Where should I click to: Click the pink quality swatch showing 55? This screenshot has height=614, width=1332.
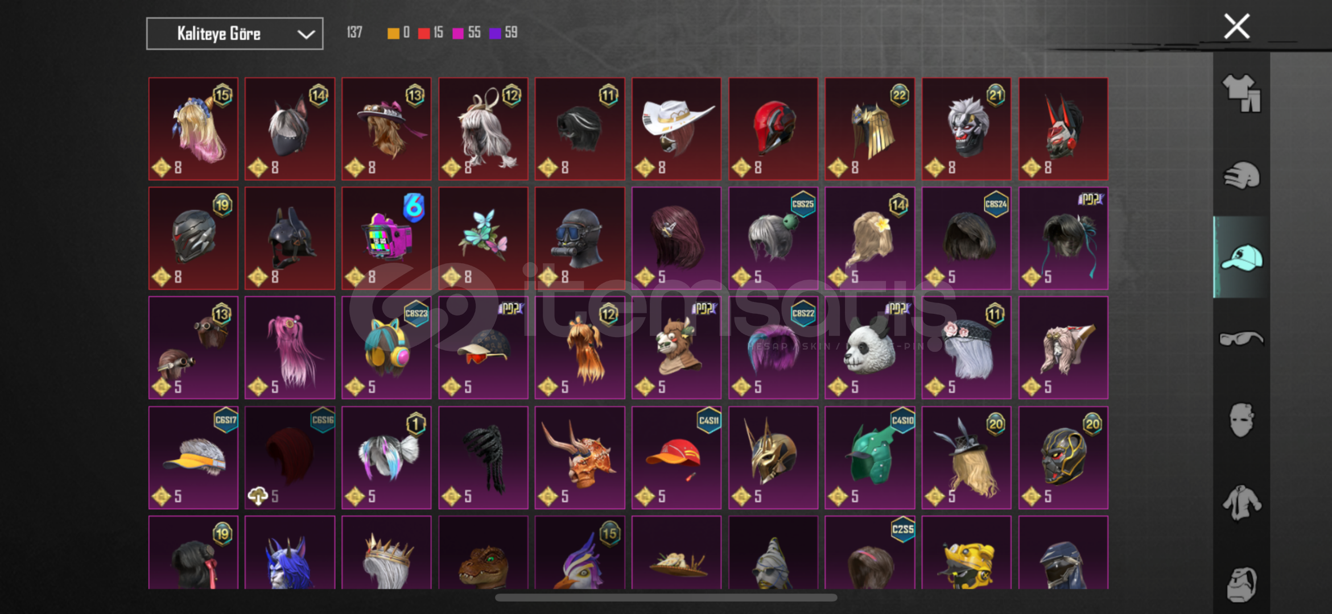[458, 34]
